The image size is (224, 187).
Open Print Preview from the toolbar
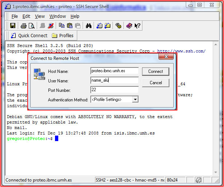[32, 26]
